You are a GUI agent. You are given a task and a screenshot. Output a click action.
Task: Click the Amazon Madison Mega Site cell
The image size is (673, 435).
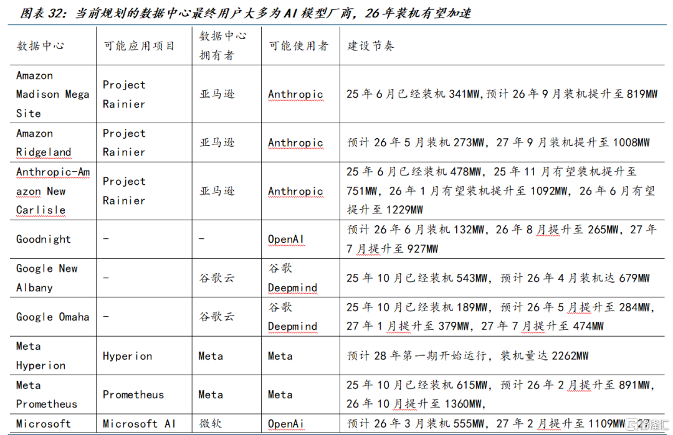point(52,94)
